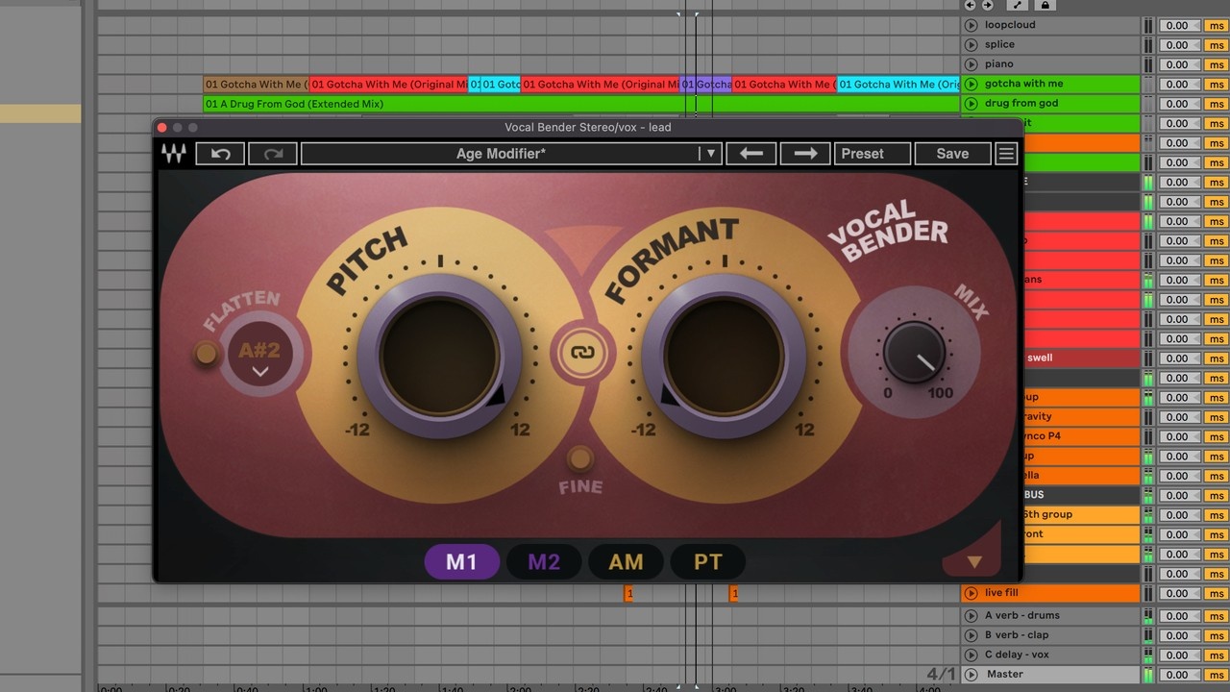Click the back arrow circle icon above tracks
Screen dimensions: 1230x692
coord(971,5)
